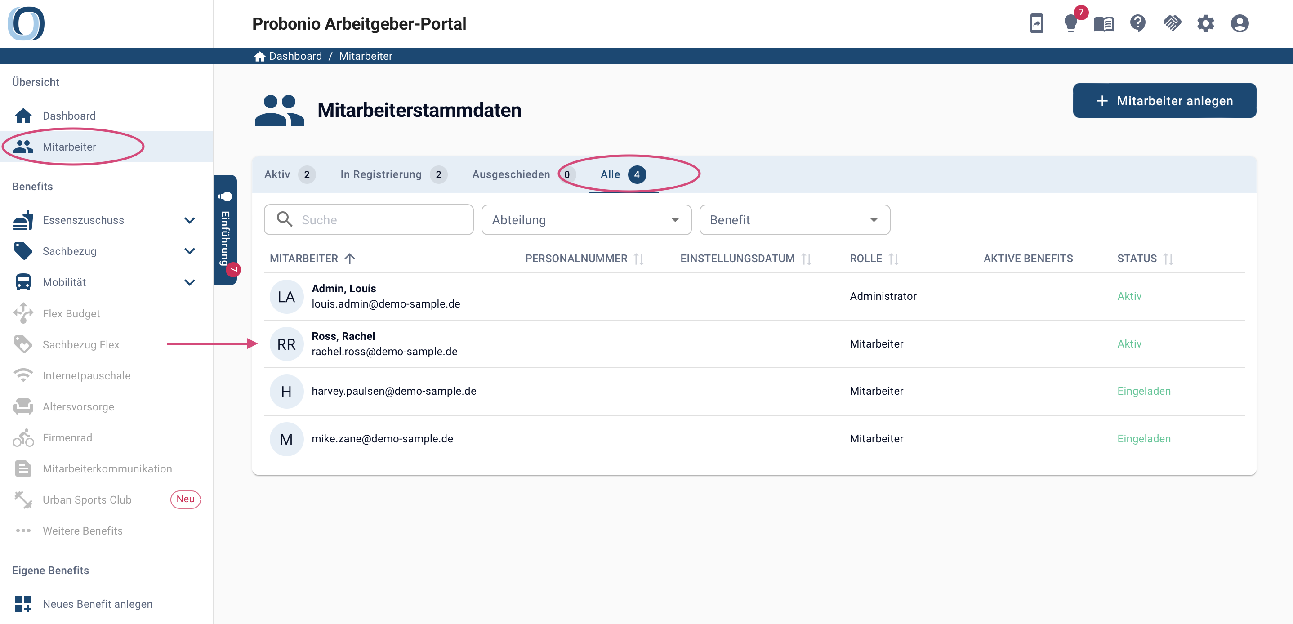Image resolution: width=1293 pixels, height=624 pixels.
Task: Switch to the Aktiv tab
Action: [x=290, y=175]
